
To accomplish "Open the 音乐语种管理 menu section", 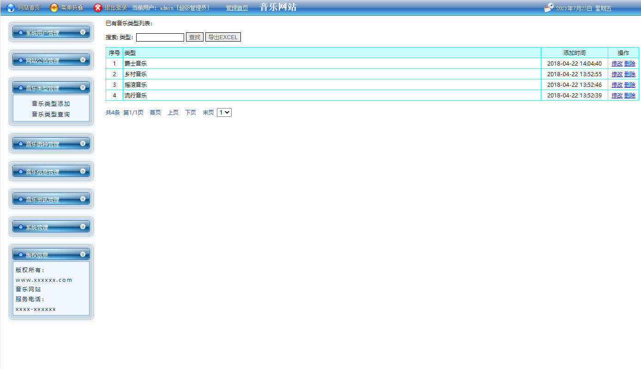I will (x=51, y=144).
